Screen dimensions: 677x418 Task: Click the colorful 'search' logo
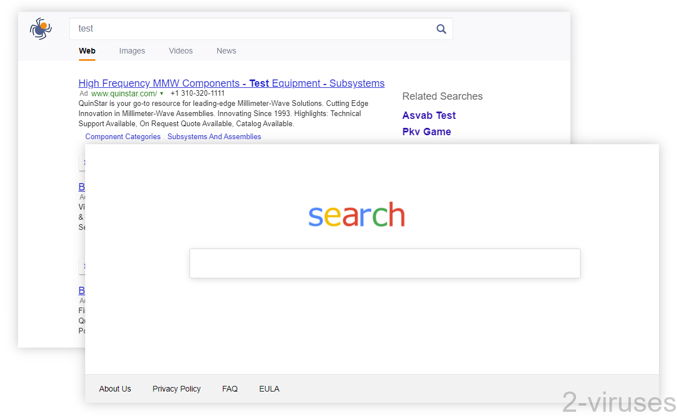357,215
